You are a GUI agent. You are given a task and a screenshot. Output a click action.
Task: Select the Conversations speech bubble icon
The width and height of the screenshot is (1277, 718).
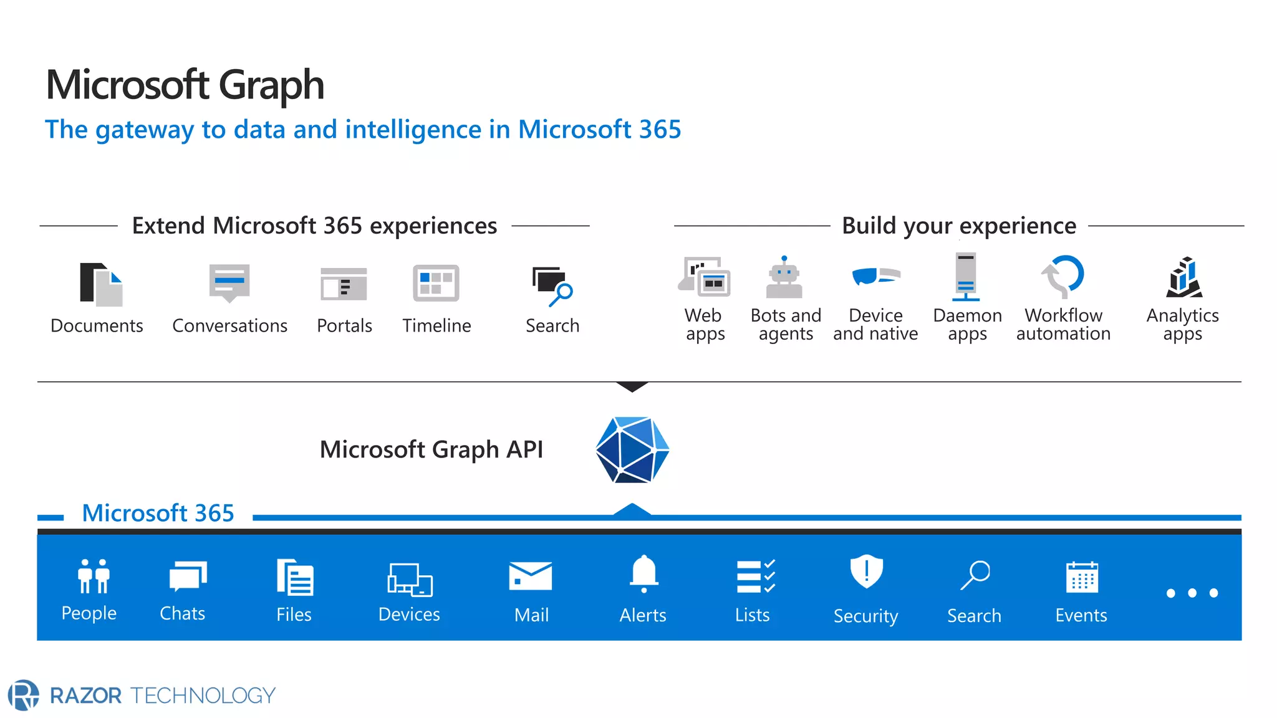[229, 282]
